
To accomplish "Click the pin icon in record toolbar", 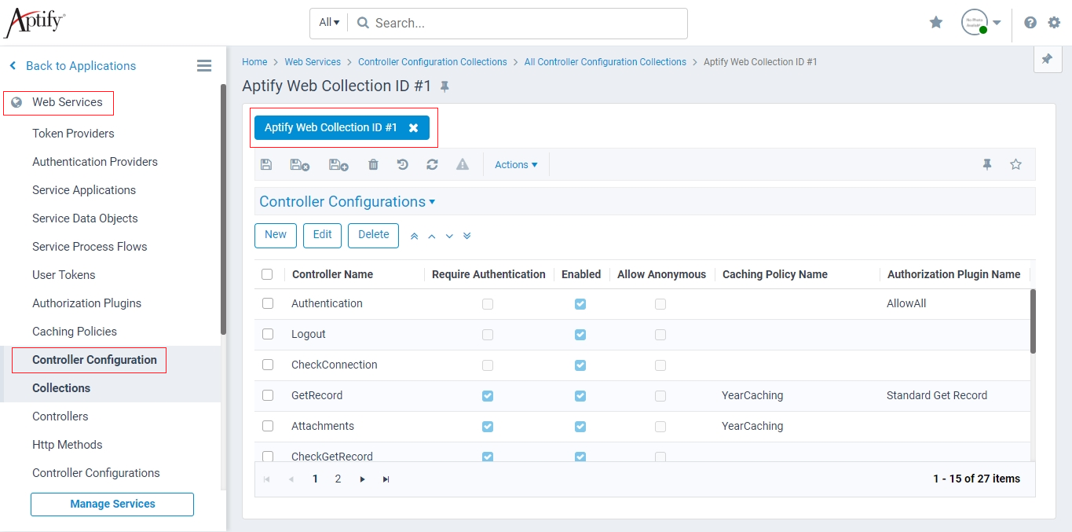I will [x=987, y=165].
